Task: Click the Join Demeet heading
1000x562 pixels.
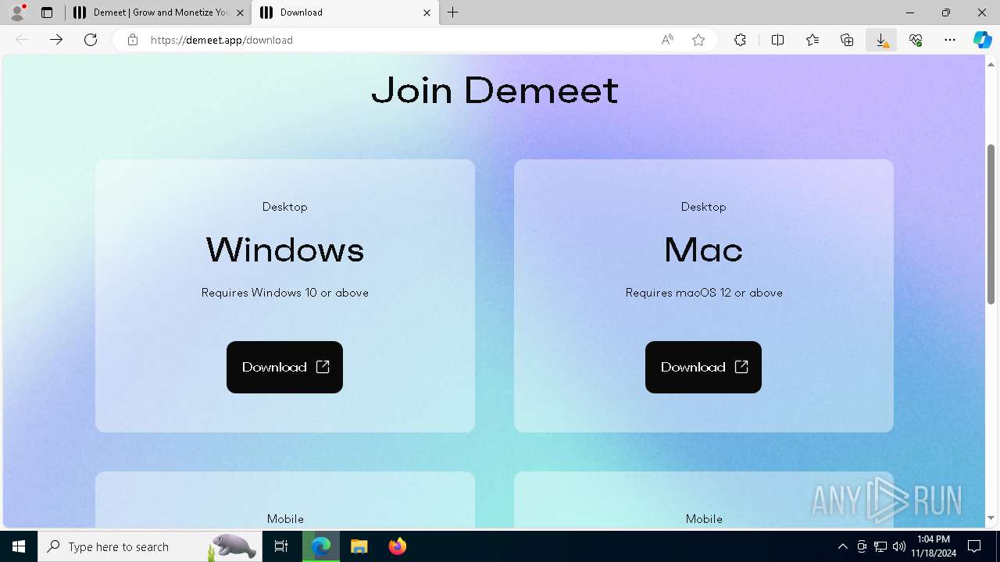Action: click(495, 91)
